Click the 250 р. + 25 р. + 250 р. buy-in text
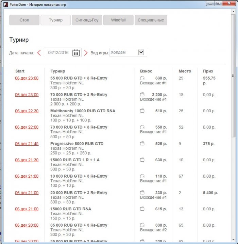 coord(71,153)
